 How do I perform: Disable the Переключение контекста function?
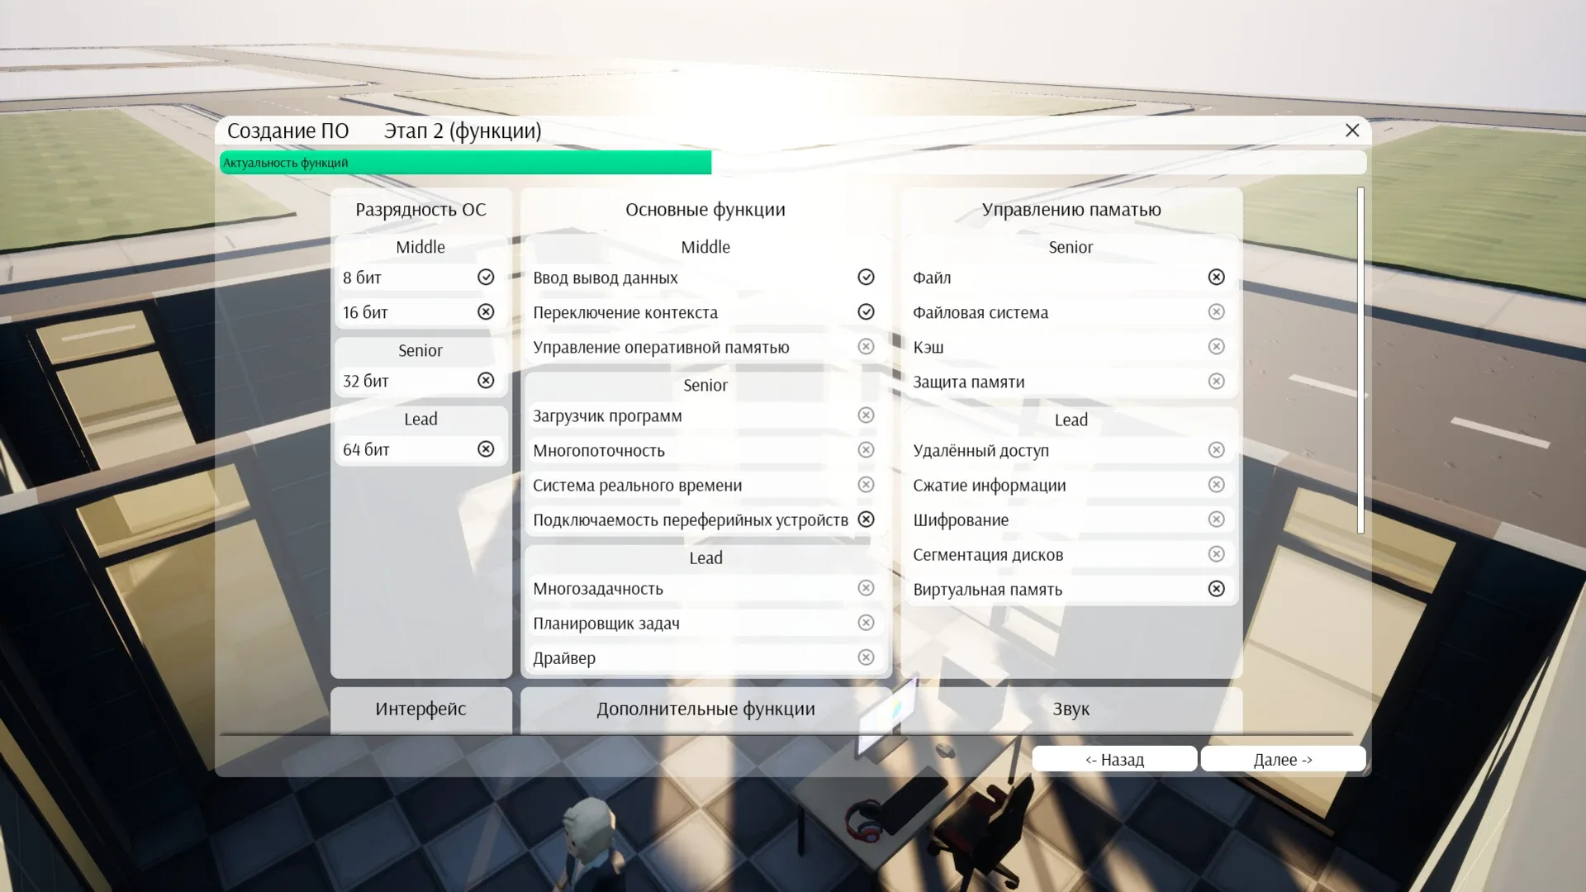[866, 312]
